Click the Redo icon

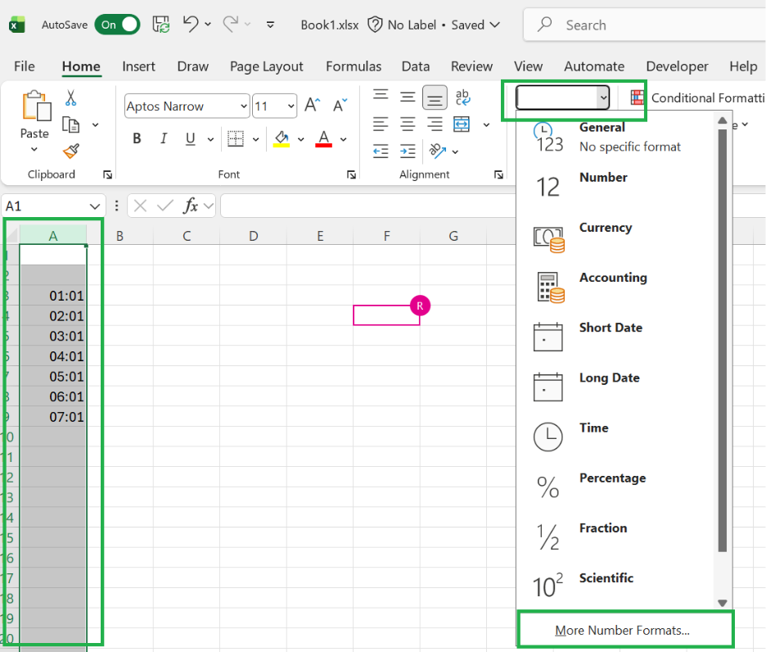[231, 24]
